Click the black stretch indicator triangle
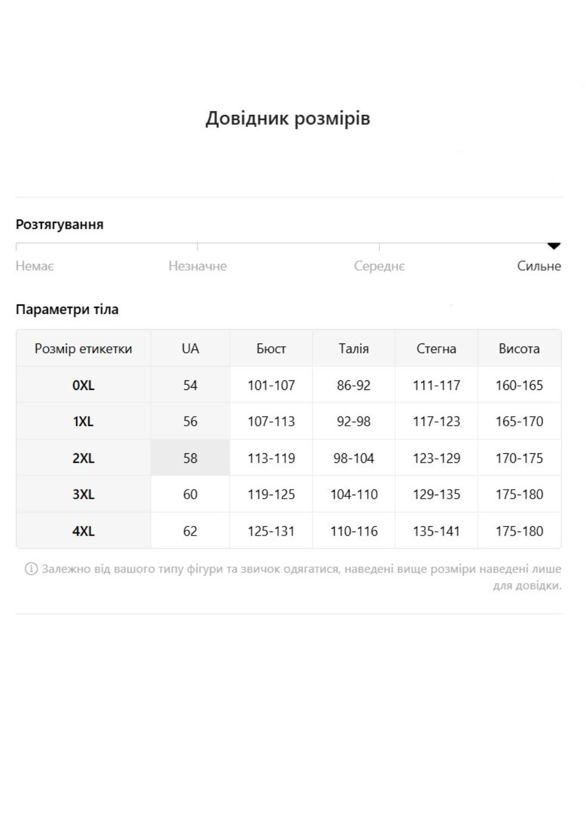The width and height of the screenshot is (586, 815). coord(554,246)
